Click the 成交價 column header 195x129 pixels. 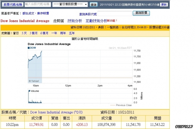tap(37, 118)
